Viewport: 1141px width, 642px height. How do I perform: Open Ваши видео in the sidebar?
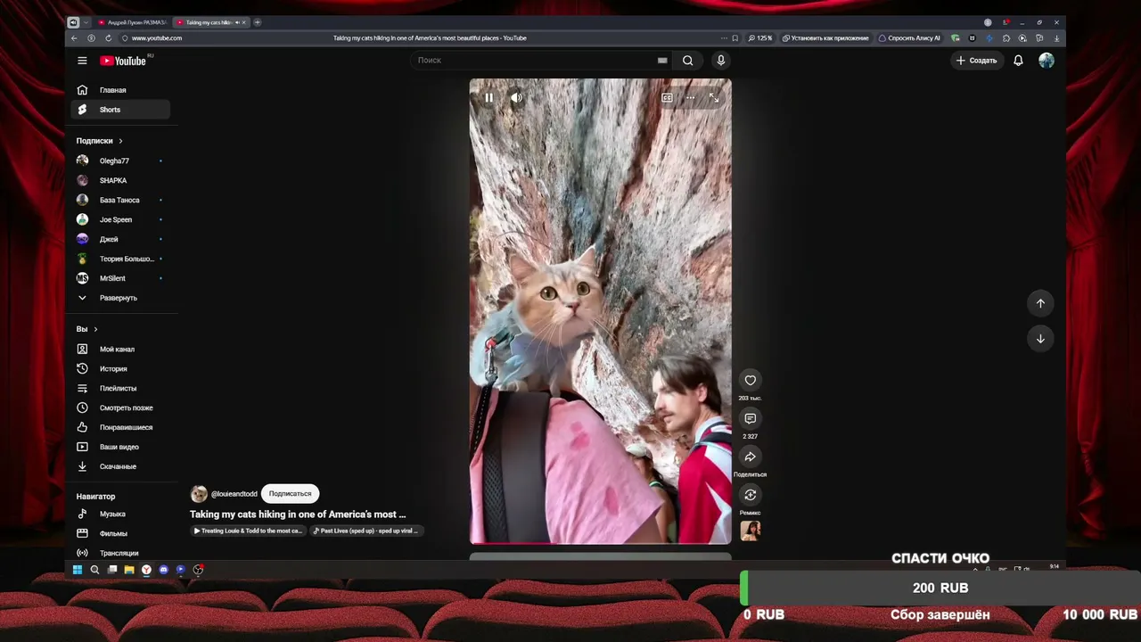(120, 447)
